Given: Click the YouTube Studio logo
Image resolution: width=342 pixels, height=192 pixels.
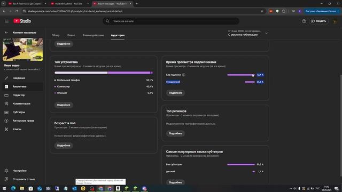Looking at the screenshot, I should pos(22,21).
